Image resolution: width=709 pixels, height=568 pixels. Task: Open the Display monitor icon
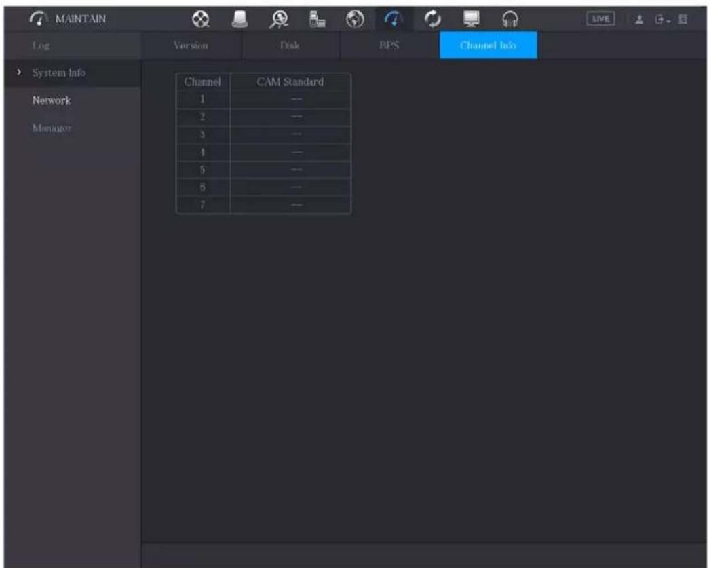471,19
